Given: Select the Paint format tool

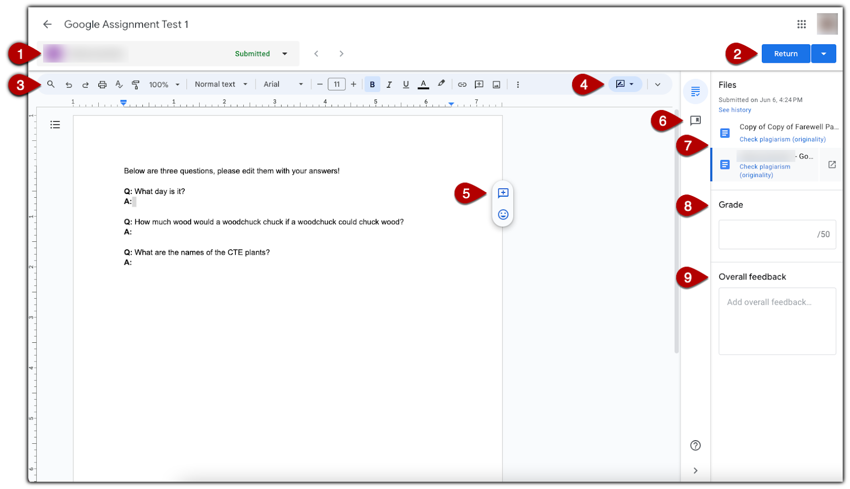Looking at the screenshot, I should click(136, 84).
